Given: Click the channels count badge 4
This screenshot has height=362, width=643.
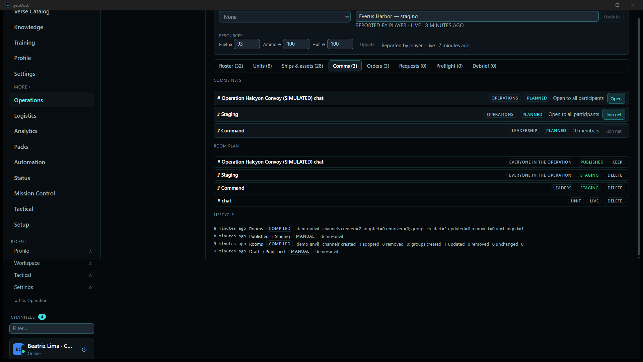Looking at the screenshot, I should point(42,317).
